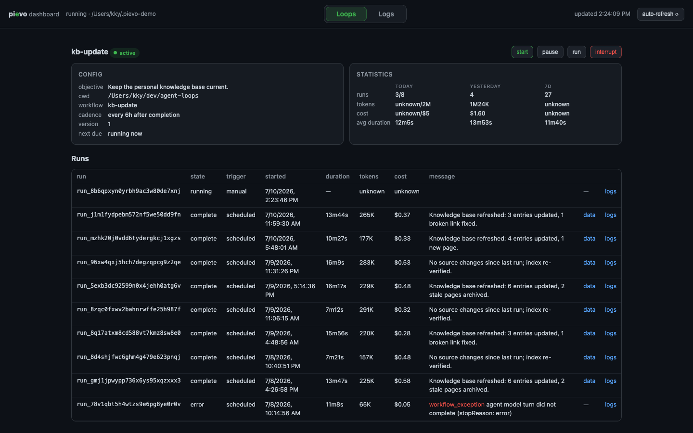The width and height of the screenshot is (693, 433).
Task: Open data for run_gmj1jpwypp736x6ys95xqzxxx3
Action: 589,381
